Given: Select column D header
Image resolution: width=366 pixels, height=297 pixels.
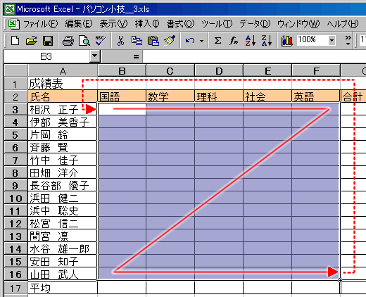Looking at the screenshot, I should [219, 70].
